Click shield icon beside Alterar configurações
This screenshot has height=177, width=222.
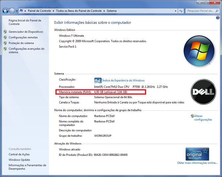tap(192, 116)
